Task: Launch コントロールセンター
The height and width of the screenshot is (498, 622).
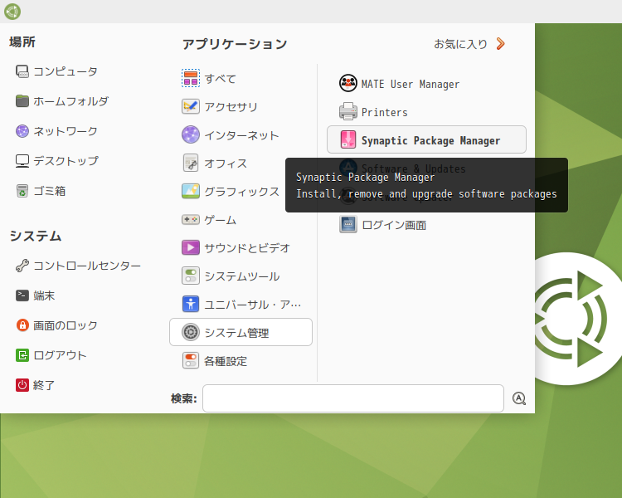Action: pos(78,266)
